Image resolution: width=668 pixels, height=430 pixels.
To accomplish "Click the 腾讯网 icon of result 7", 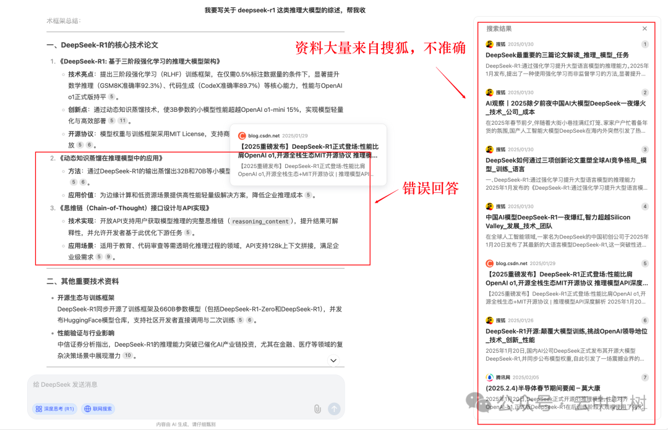I will (x=489, y=377).
